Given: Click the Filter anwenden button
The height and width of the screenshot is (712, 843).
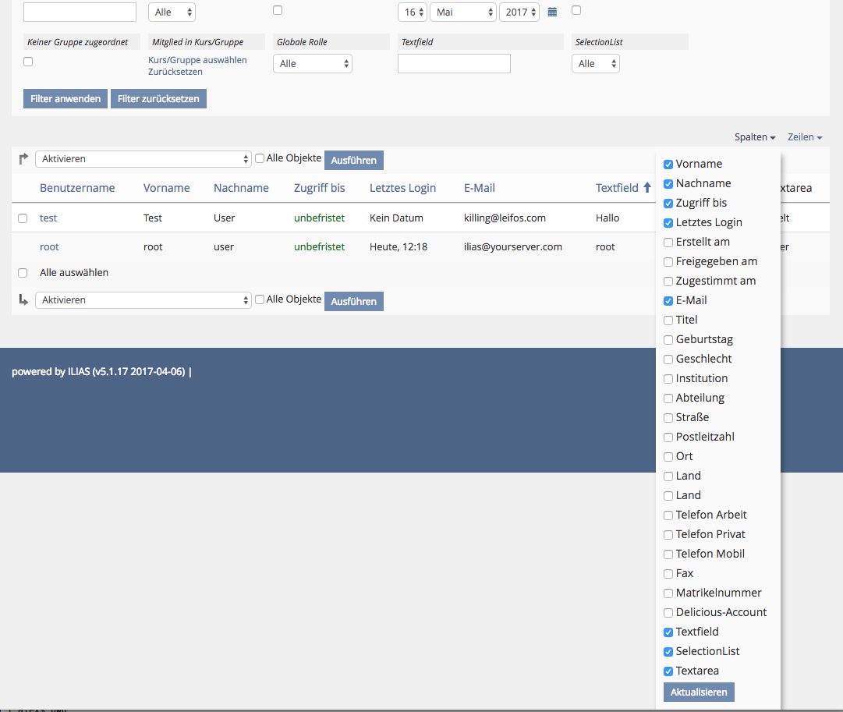Looking at the screenshot, I should click(x=66, y=99).
